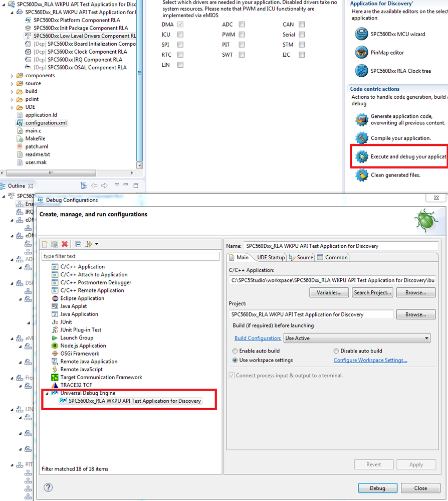Select C/C++ Application configuration type

click(x=78, y=267)
